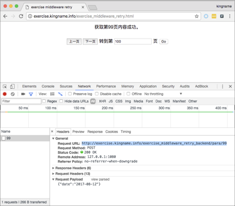Select the All resource type filter
Viewport: 235px width, 206px height.
pyautogui.click(x=93, y=101)
